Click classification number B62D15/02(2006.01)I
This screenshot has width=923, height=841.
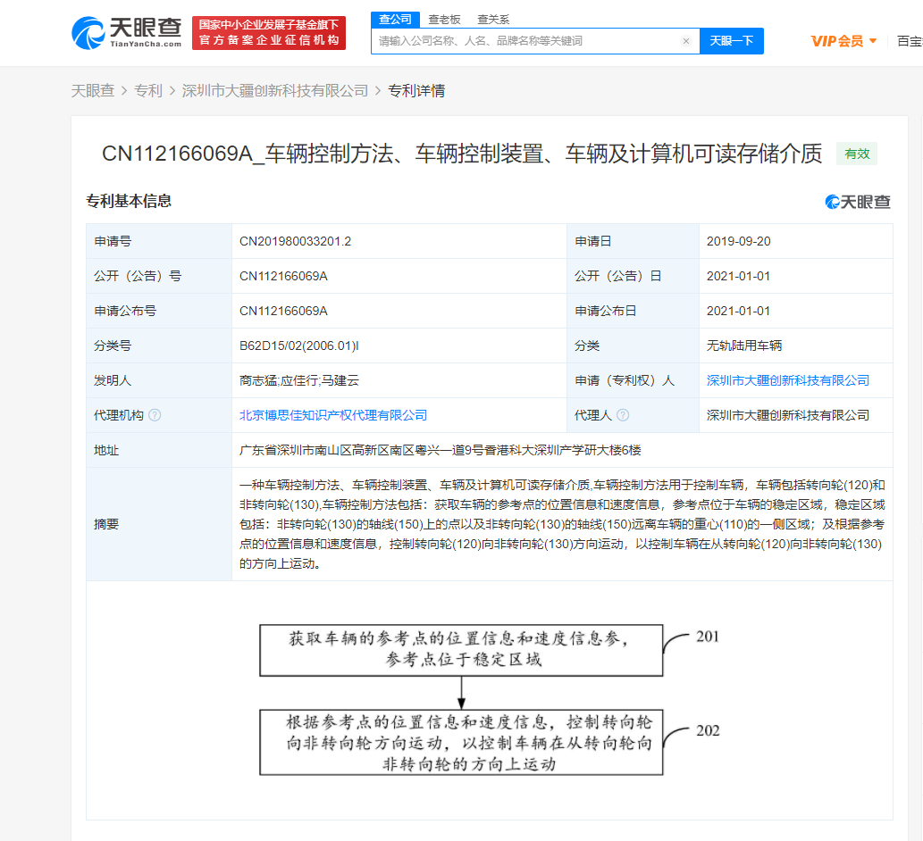299,346
